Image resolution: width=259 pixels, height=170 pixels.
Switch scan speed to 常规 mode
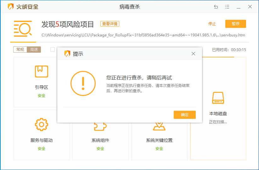20,50
